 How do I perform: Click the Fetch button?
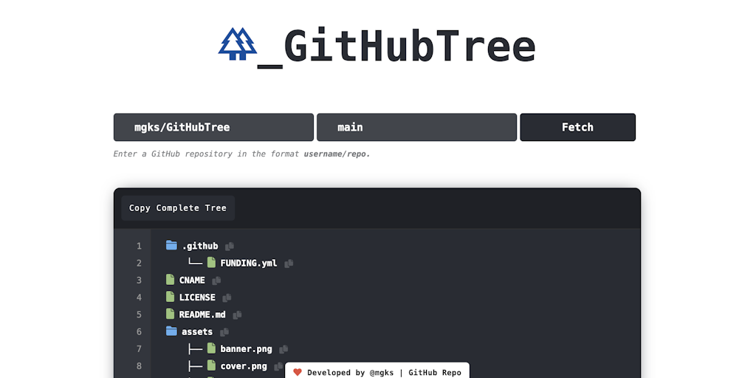click(x=577, y=127)
